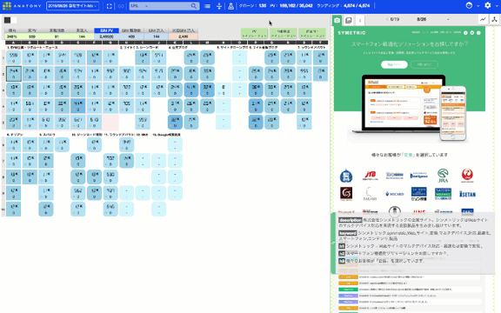
Task: Expand the settings gear dropdown arrow
Action: coord(496,6)
